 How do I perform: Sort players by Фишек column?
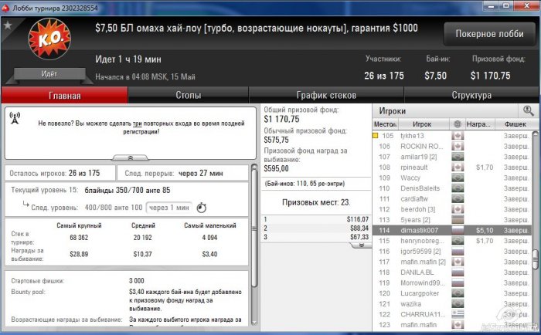coord(515,124)
